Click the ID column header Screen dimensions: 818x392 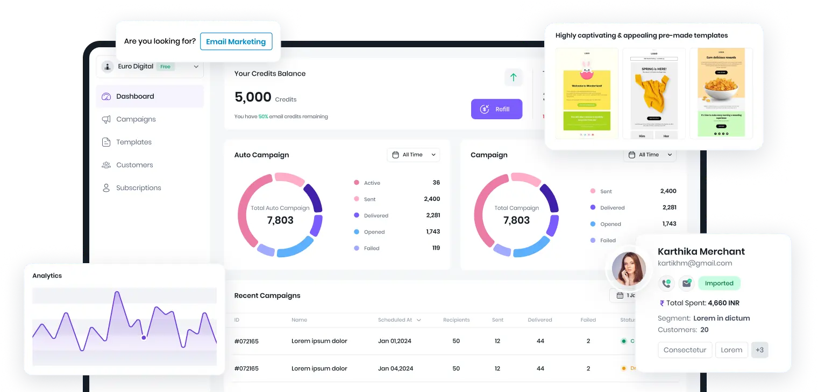[x=237, y=320]
